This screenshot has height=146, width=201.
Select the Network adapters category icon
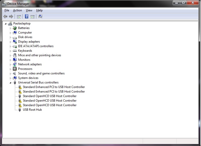point(15,64)
